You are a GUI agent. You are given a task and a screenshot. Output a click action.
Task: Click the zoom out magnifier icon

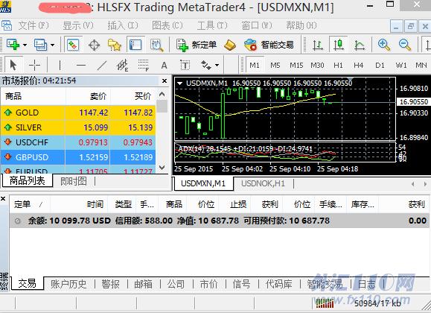point(405,45)
